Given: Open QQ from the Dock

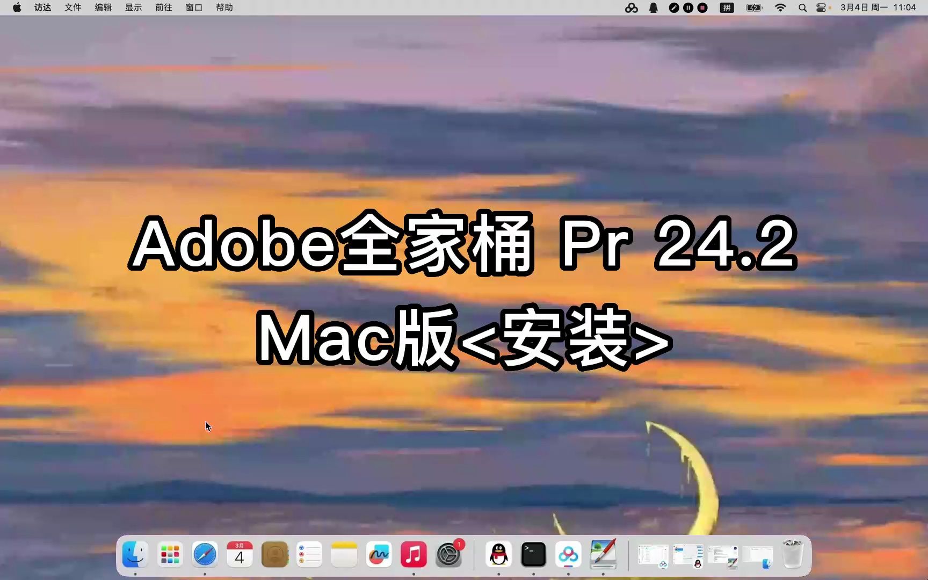Looking at the screenshot, I should point(499,554).
